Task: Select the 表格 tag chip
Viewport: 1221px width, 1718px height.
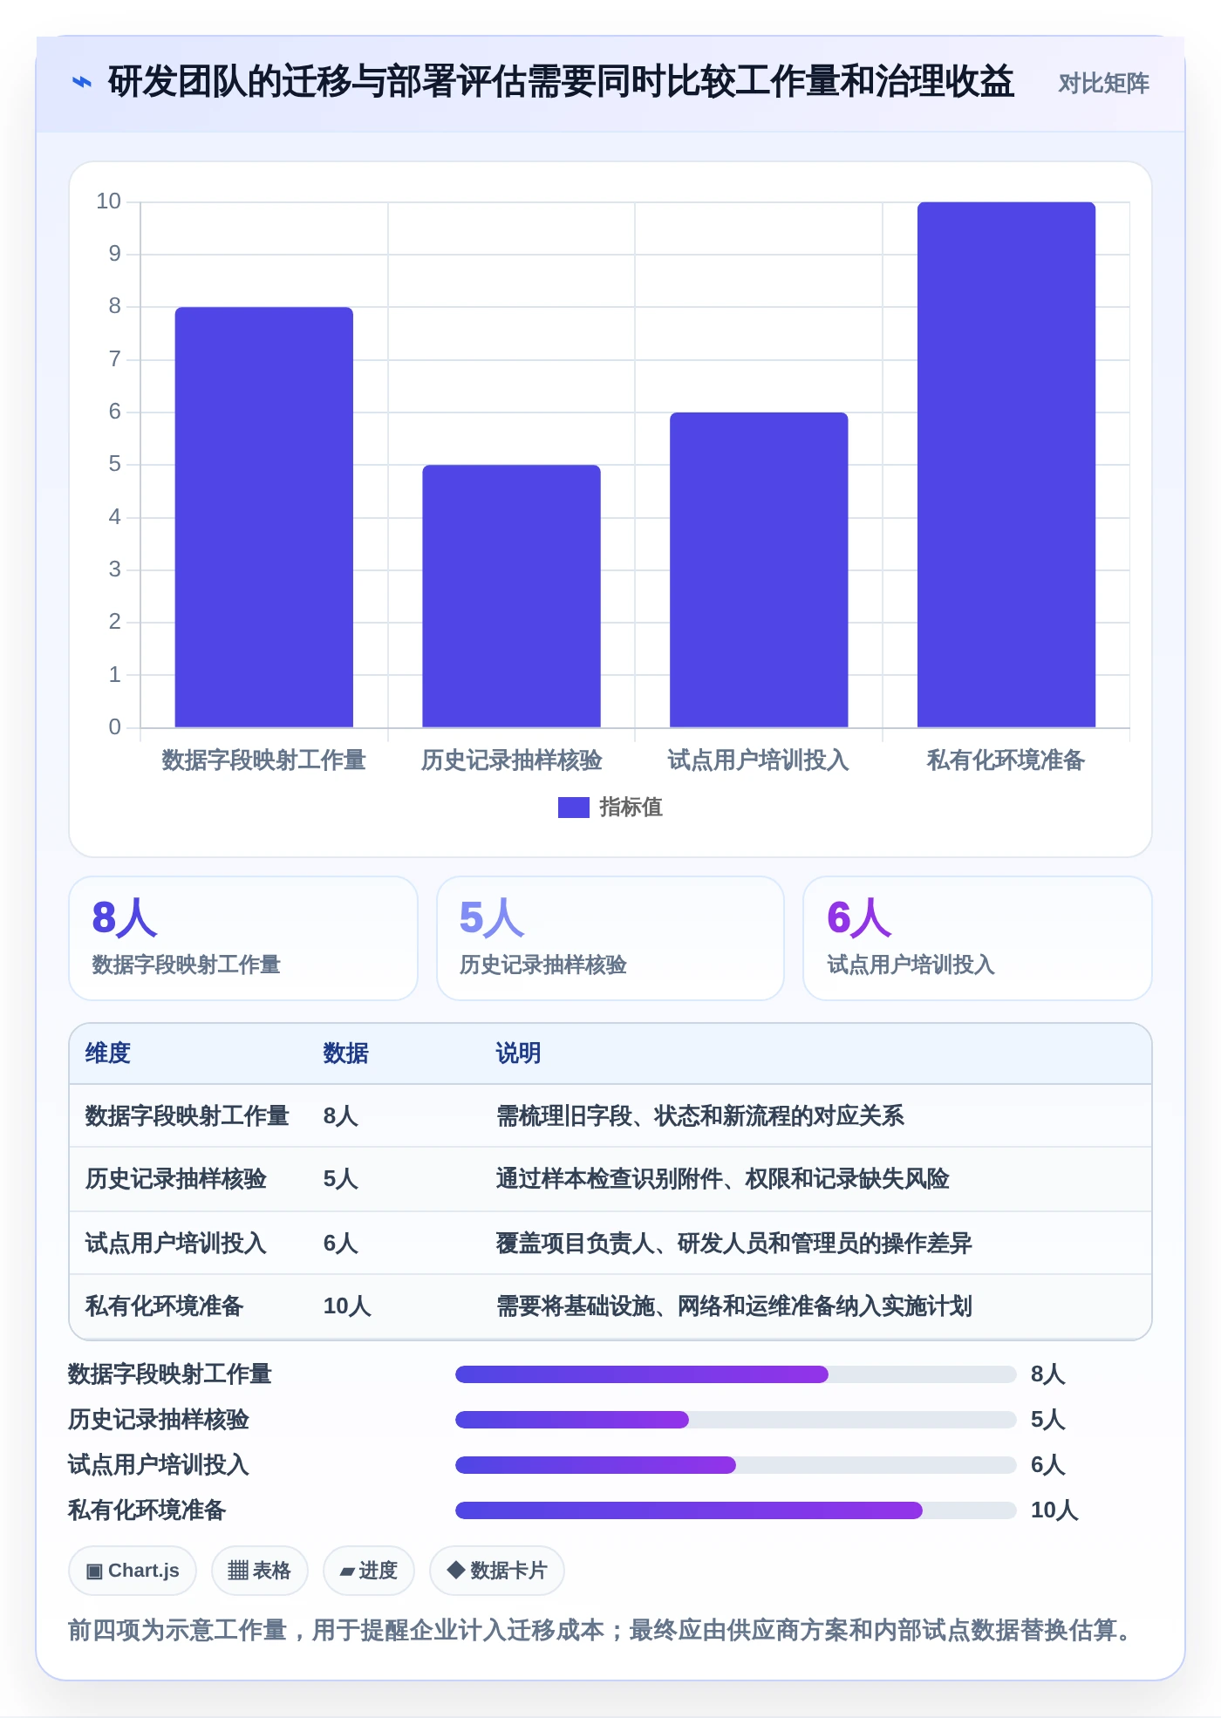Action: pos(260,1571)
